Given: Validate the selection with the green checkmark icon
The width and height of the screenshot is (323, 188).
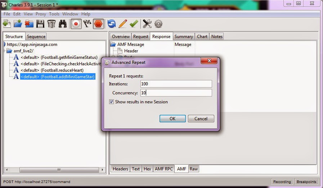Looking at the screenshot, I should [x=134, y=24].
